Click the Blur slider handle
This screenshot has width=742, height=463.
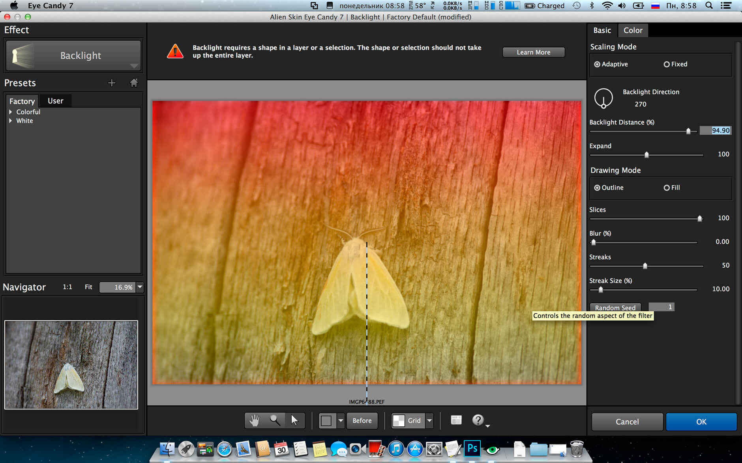coord(594,242)
